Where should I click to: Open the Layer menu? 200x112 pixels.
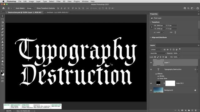tap(38, 1)
